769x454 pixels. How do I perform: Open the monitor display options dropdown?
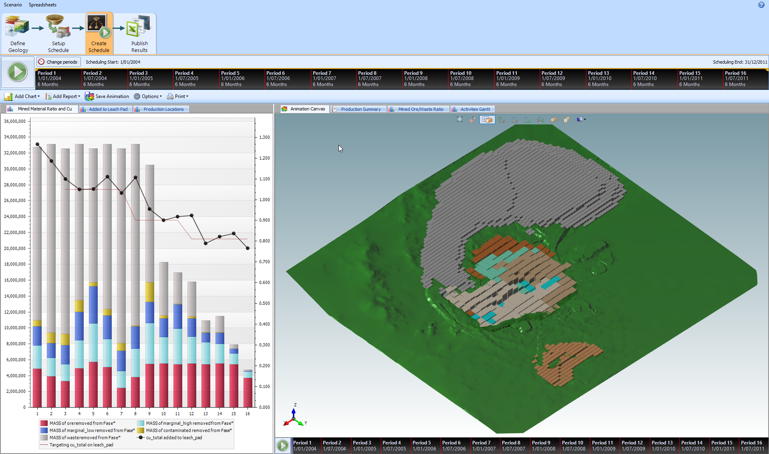581,119
